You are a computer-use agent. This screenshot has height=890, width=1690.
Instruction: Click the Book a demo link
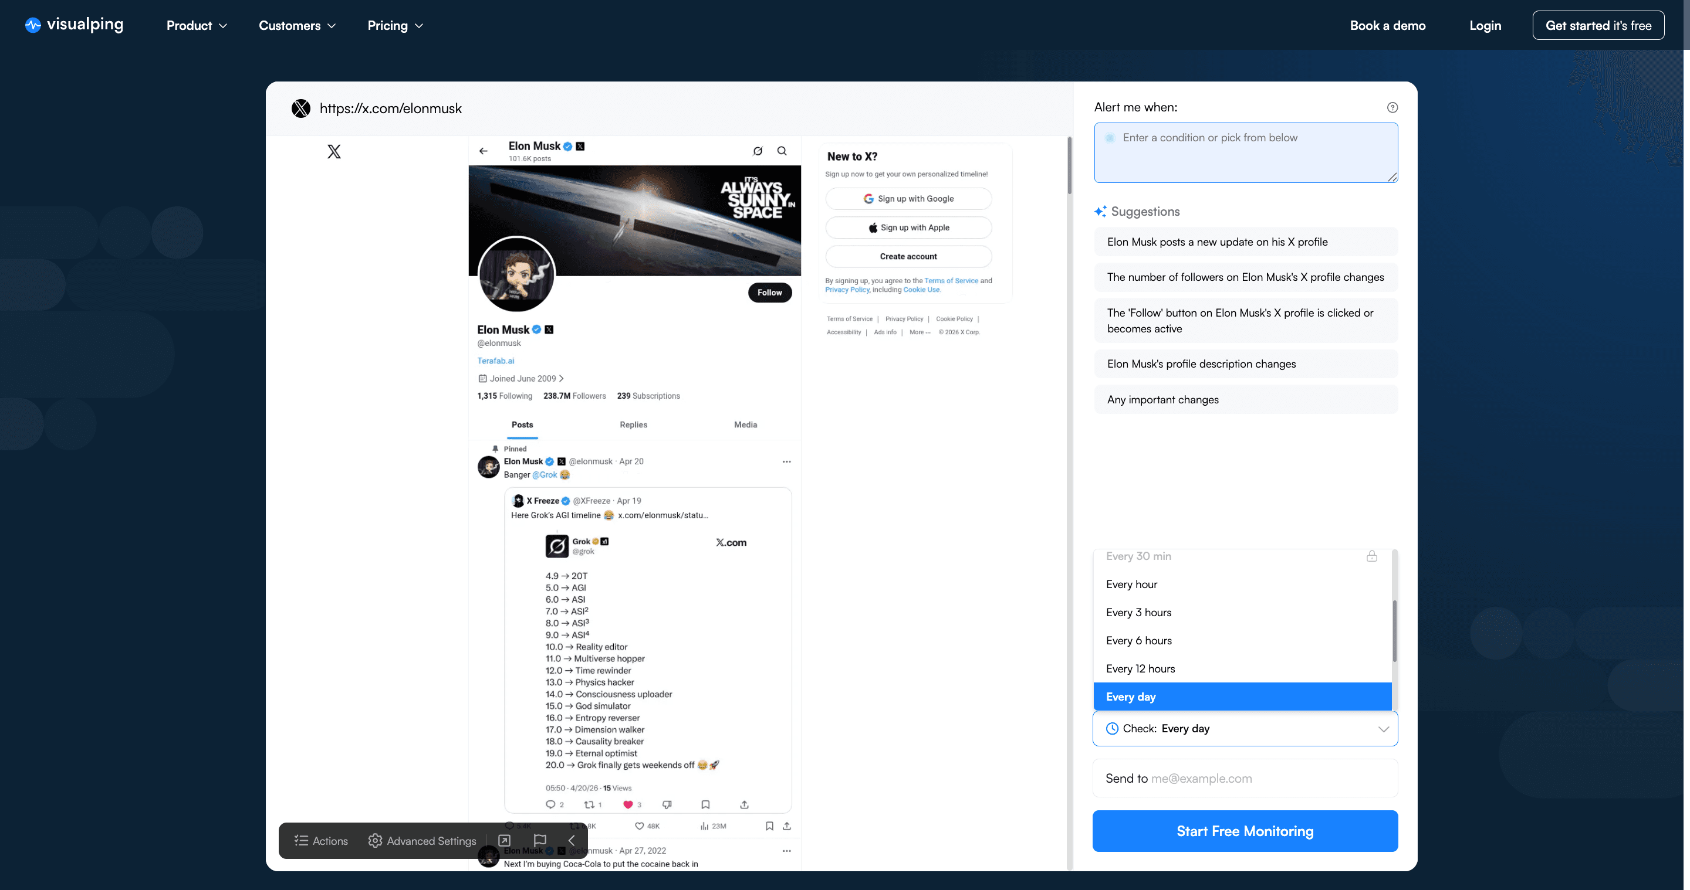[1388, 25]
